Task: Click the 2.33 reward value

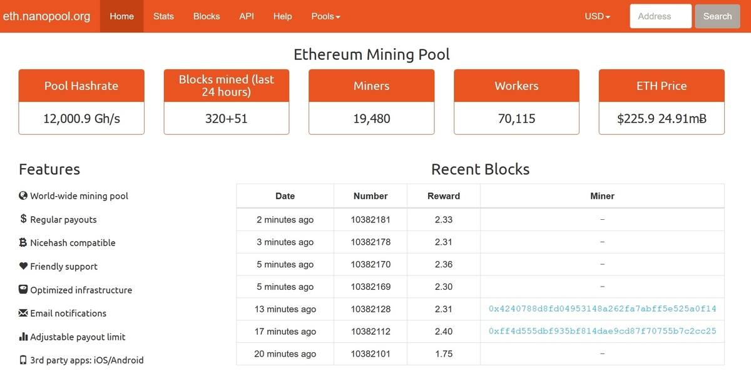Action: coord(444,220)
